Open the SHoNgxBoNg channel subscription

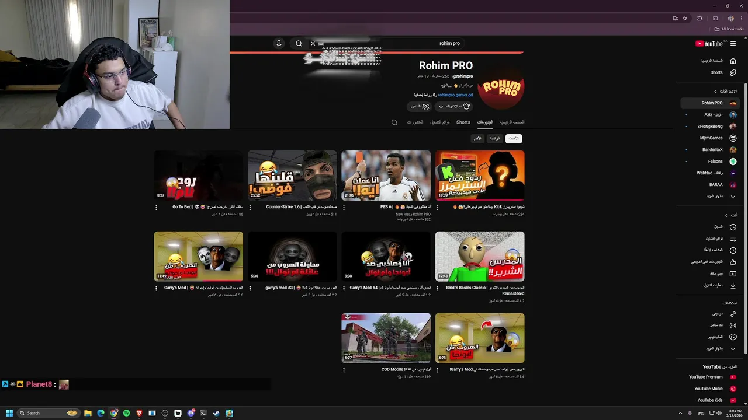coord(710,126)
